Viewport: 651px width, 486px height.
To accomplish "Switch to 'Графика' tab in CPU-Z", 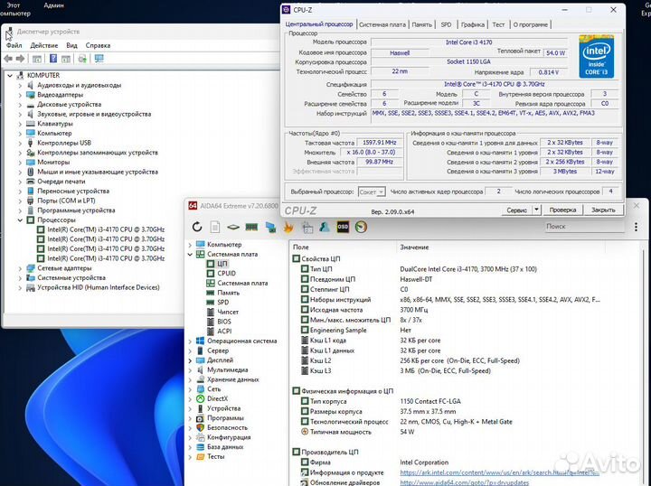I will [x=473, y=25].
